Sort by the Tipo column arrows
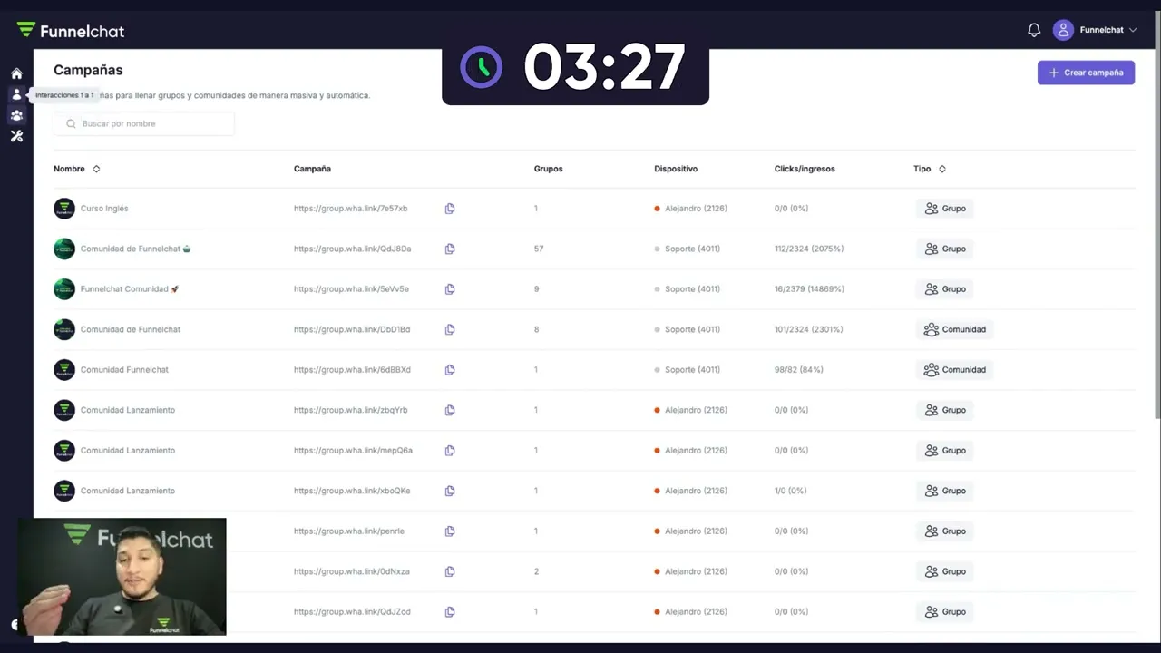Screen dimensions: 1161x653 coord(941,169)
